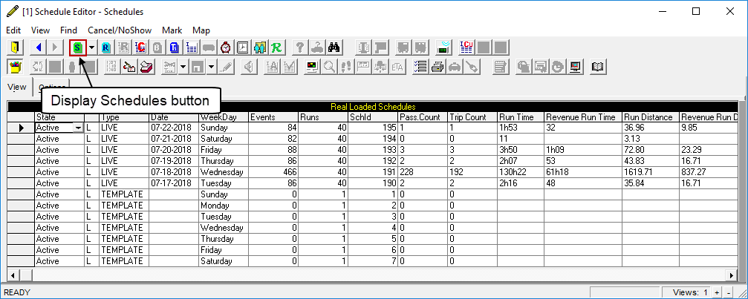Viewport: 748px width, 299px height.
Task: Click the cyan R toolbar icon
Action: point(106,47)
